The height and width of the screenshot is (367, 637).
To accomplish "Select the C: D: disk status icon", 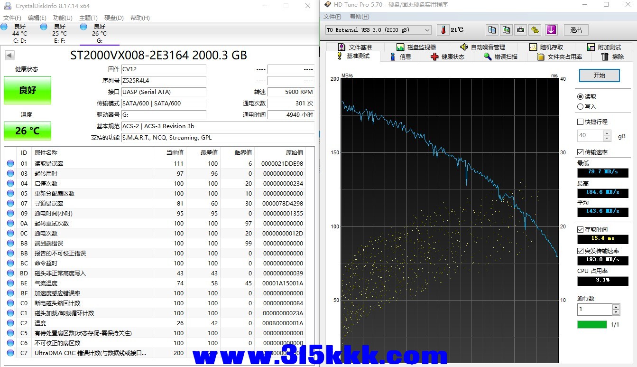I will (x=4, y=27).
